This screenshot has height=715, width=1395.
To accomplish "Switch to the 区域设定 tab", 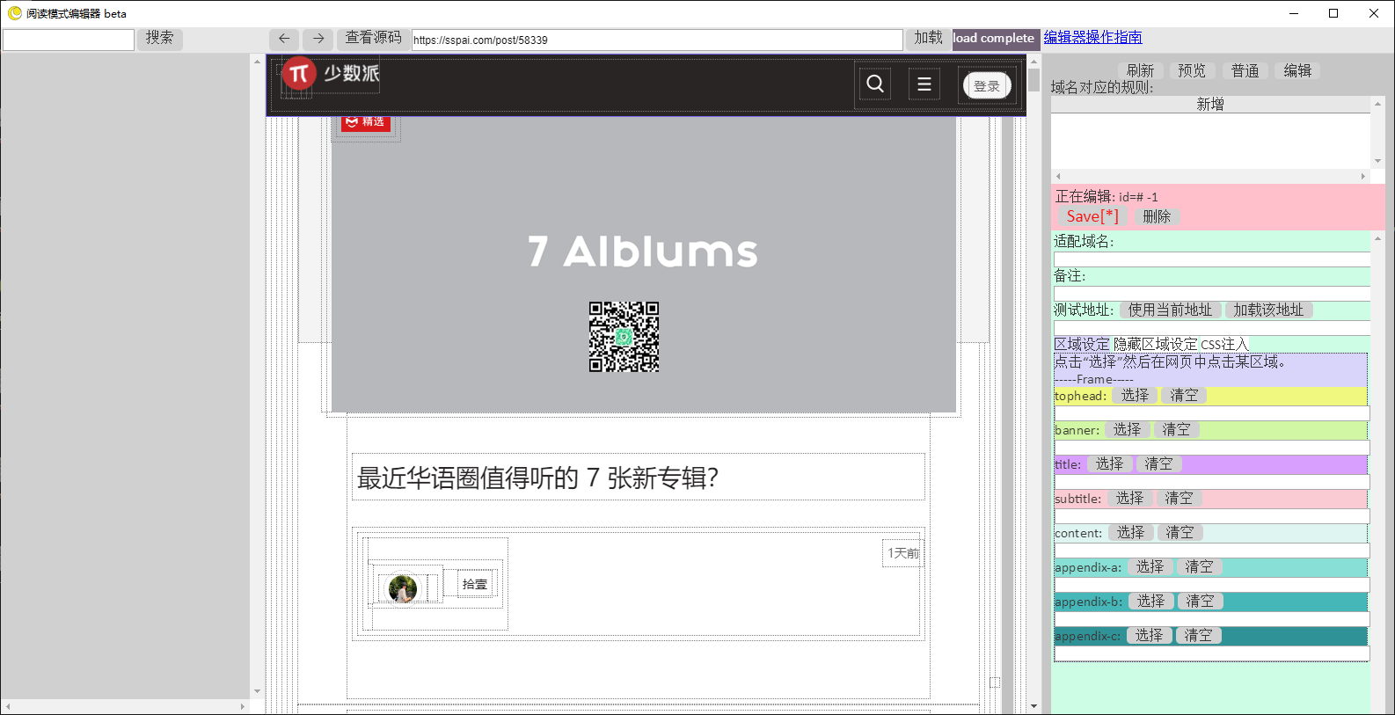I will [1082, 344].
